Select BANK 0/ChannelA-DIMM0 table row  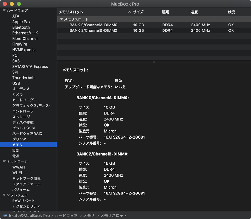[x=154, y=25]
